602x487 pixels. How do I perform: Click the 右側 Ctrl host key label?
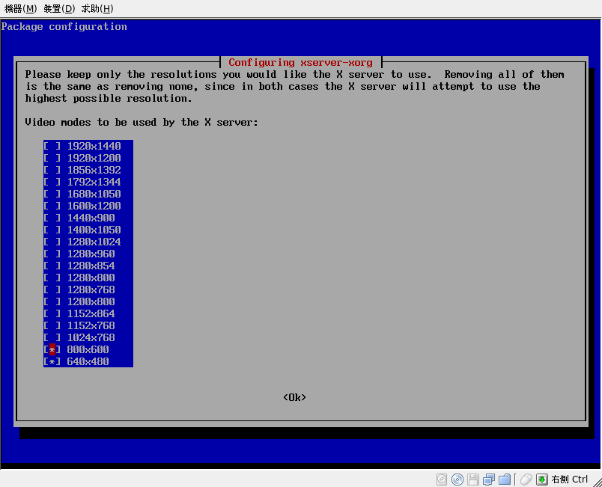tap(569, 480)
